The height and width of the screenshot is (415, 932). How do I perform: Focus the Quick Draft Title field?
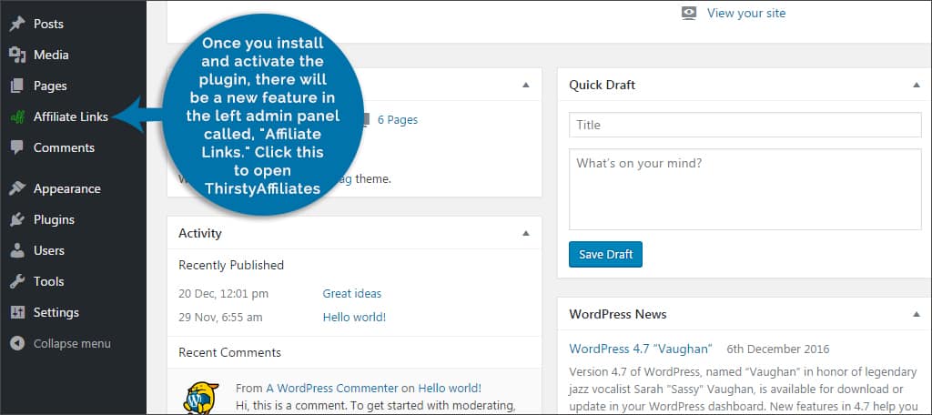[745, 125]
